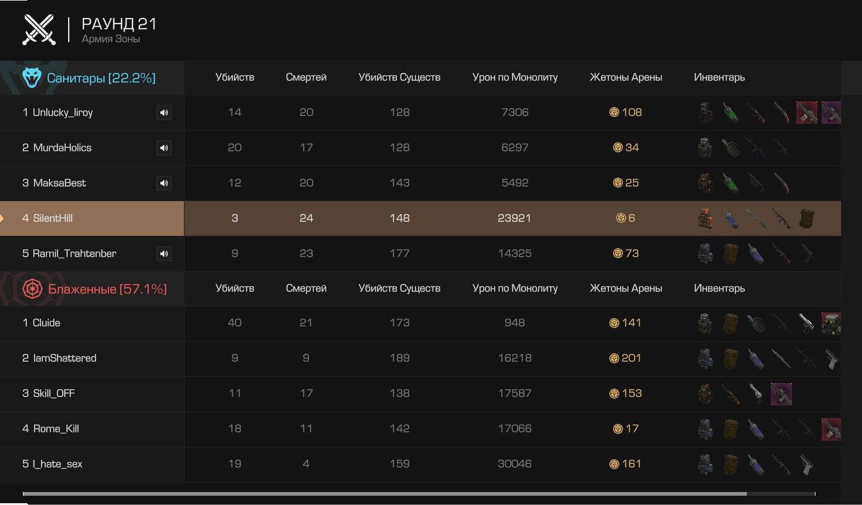Select AK rifle in I_hate_sex's inventory
862x505 pixels.
point(781,464)
